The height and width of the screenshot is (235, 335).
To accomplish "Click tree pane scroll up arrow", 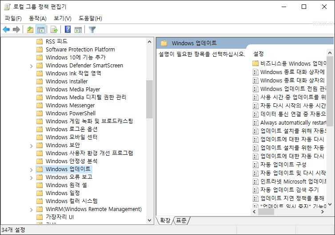I will (x=150, y=42).
